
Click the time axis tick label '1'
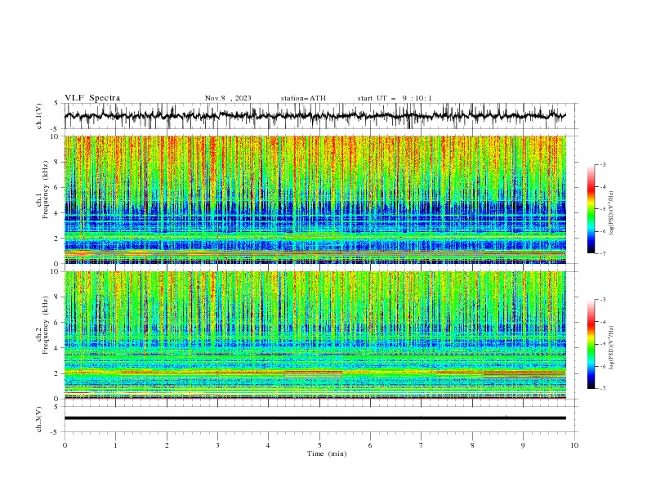[x=115, y=445]
